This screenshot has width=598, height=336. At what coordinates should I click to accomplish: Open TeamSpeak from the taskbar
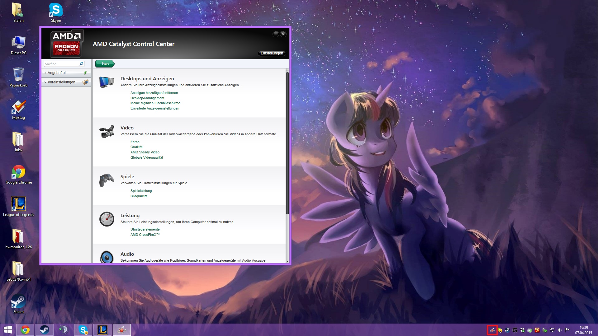(63, 330)
